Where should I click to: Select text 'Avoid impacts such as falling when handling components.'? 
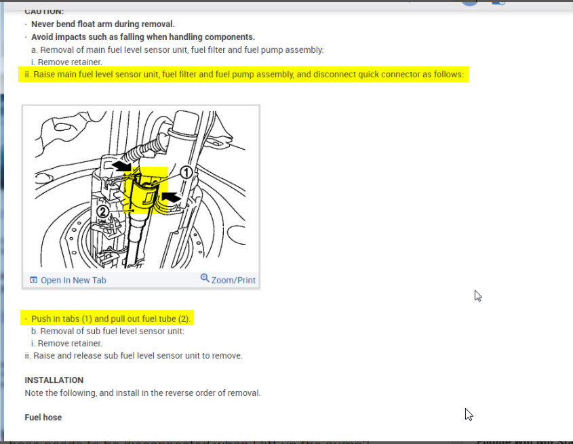coord(143,37)
